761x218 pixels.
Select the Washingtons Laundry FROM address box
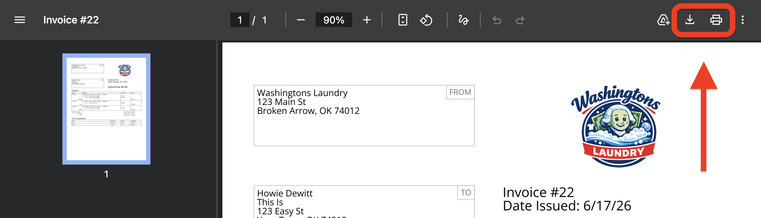(x=364, y=116)
